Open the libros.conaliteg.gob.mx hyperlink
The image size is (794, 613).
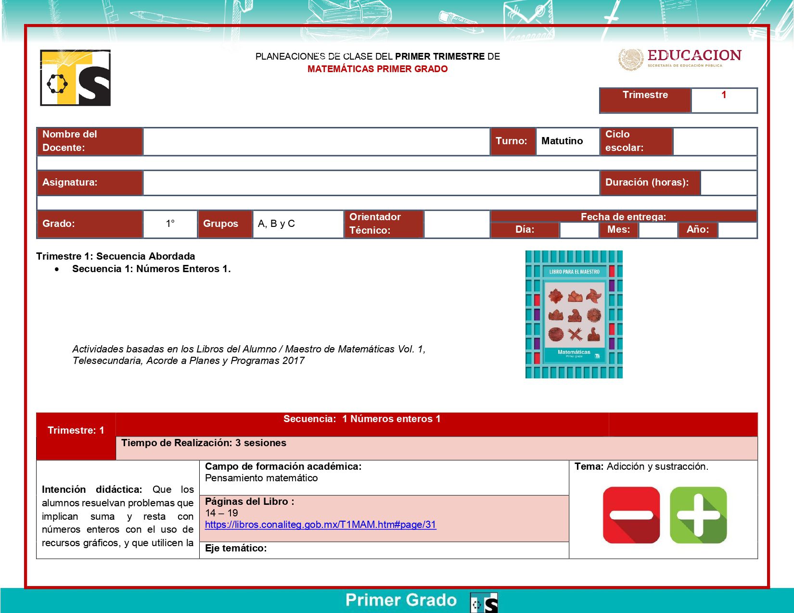point(320,525)
